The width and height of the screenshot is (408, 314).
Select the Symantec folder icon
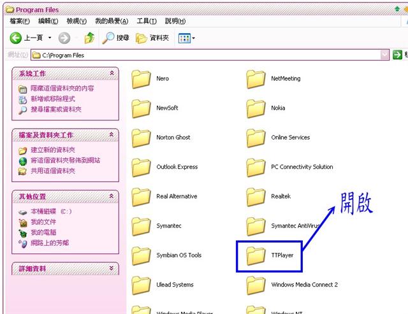point(141,226)
